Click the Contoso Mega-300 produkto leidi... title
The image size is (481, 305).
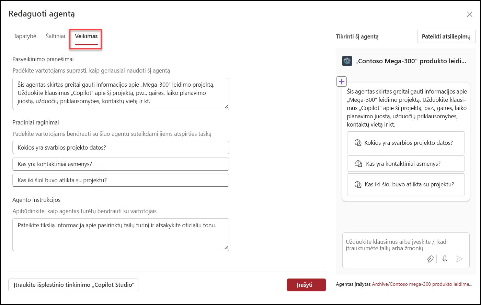[x=411, y=61]
